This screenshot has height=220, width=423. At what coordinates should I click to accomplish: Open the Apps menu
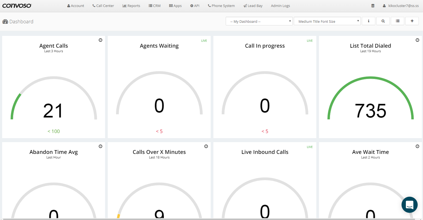(x=175, y=6)
